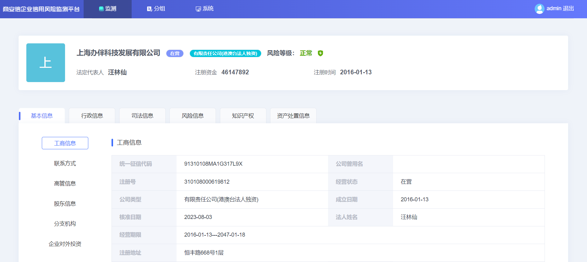587x262 pixels.
Task: Click 成立日期 value in table
Action: pyautogui.click(x=415, y=199)
